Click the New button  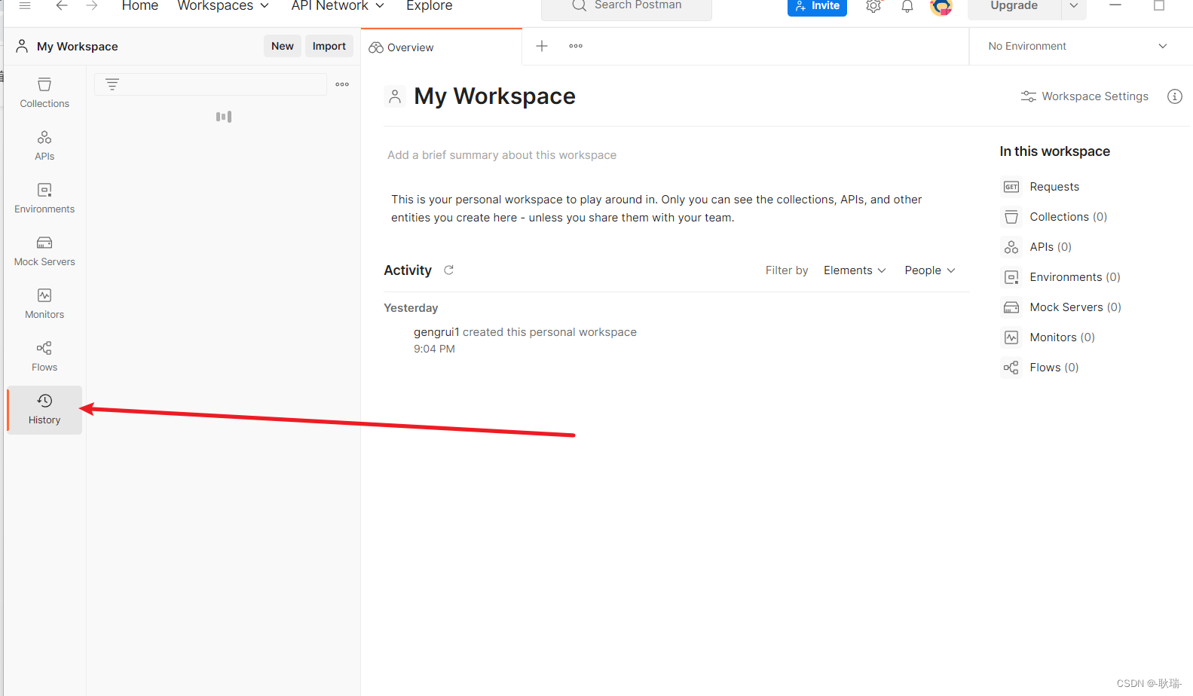coord(283,46)
